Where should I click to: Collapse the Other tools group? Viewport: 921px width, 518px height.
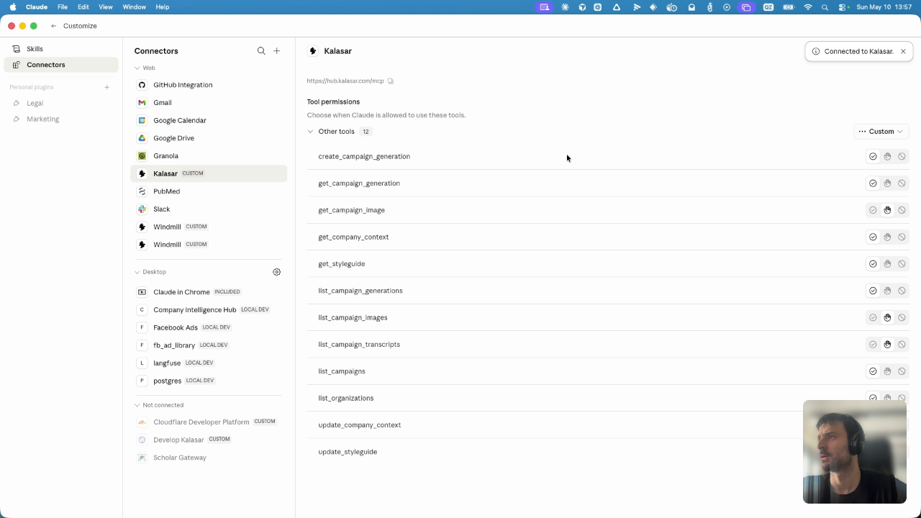[x=311, y=132]
